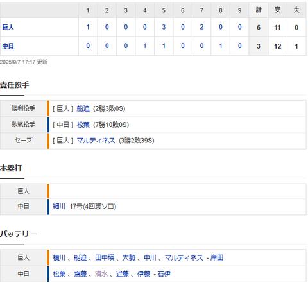Click 近藤 in the 中日 battery row
308x285 pixels.
click(x=123, y=273)
